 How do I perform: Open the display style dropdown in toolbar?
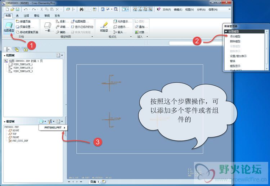pos(128,9)
